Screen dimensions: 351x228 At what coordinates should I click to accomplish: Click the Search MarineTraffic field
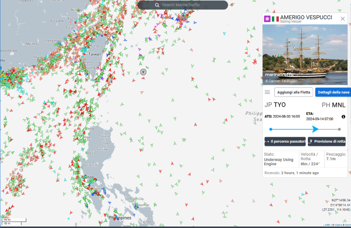click(183, 5)
